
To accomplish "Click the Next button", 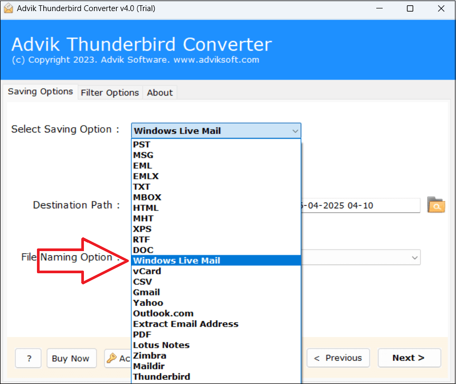I will [x=409, y=358].
